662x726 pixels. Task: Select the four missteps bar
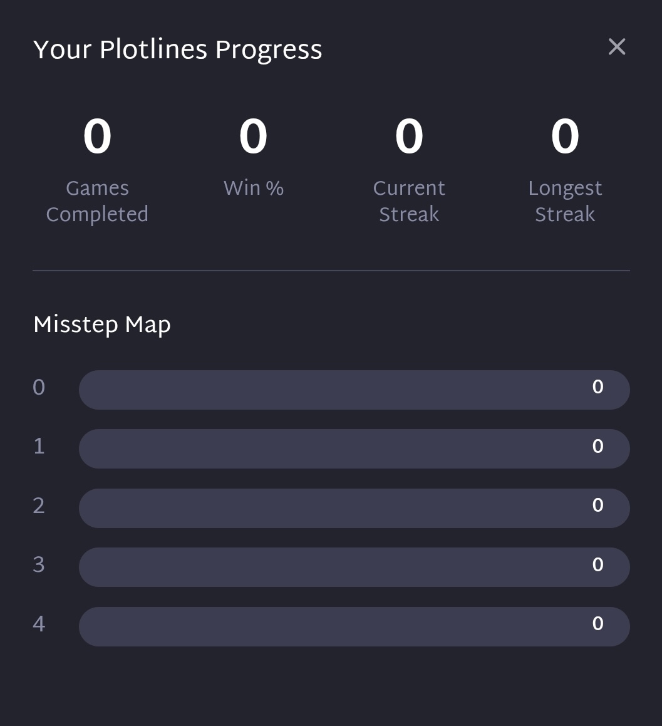pos(354,626)
